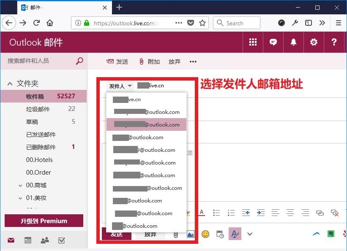
Task: Apply bulleted list formatting
Action: click(x=216, y=213)
